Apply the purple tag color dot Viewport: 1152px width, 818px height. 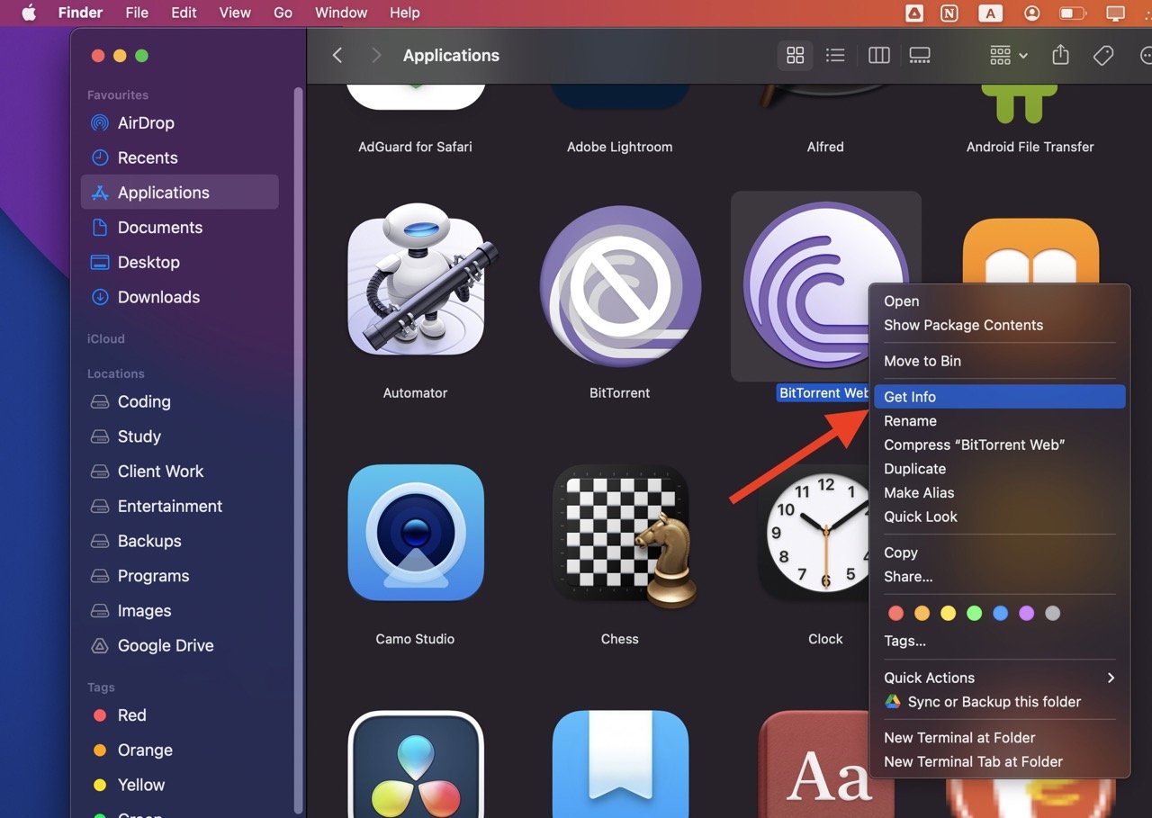(x=1026, y=613)
